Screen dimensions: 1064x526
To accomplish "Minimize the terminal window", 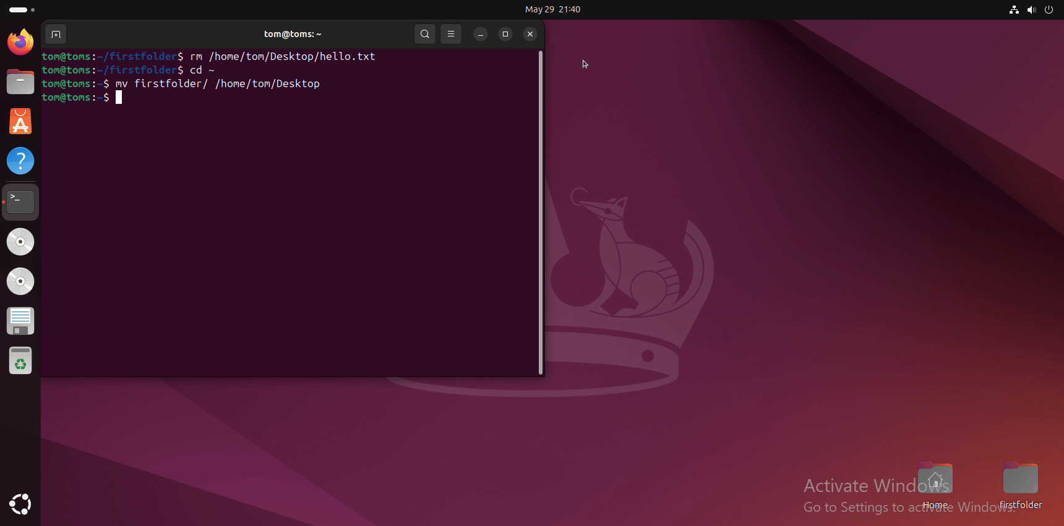I will pos(481,34).
